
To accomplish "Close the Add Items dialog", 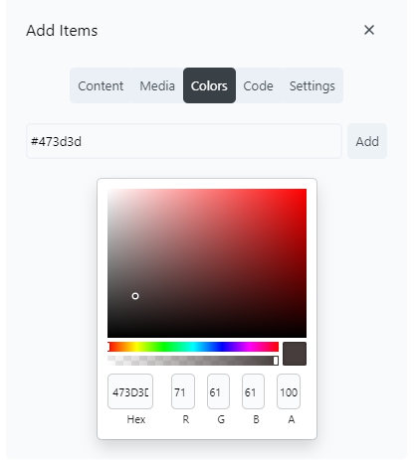I will pos(369,30).
